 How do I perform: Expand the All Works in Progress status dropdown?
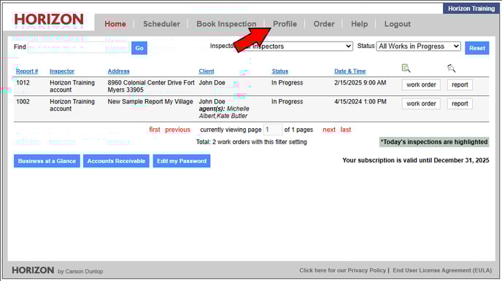pyautogui.click(x=418, y=47)
